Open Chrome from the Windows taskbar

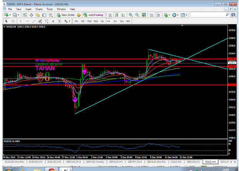(52, 169)
